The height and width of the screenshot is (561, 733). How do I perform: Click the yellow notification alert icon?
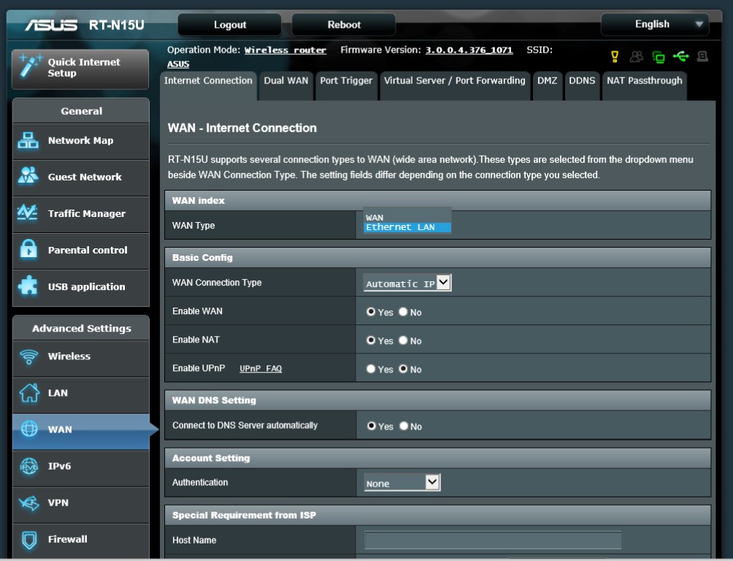pos(615,56)
